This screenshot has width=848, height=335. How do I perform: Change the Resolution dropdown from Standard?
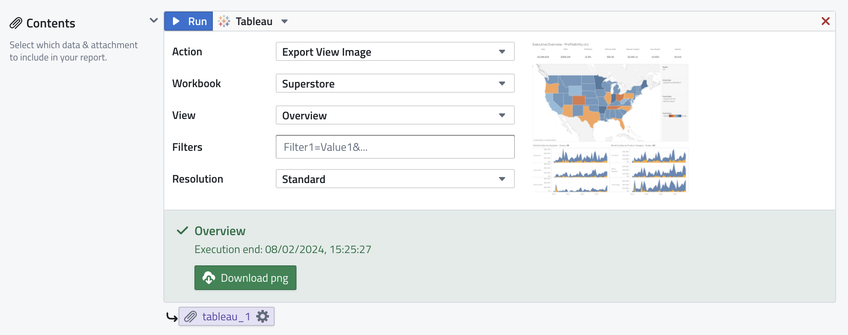pyautogui.click(x=395, y=179)
